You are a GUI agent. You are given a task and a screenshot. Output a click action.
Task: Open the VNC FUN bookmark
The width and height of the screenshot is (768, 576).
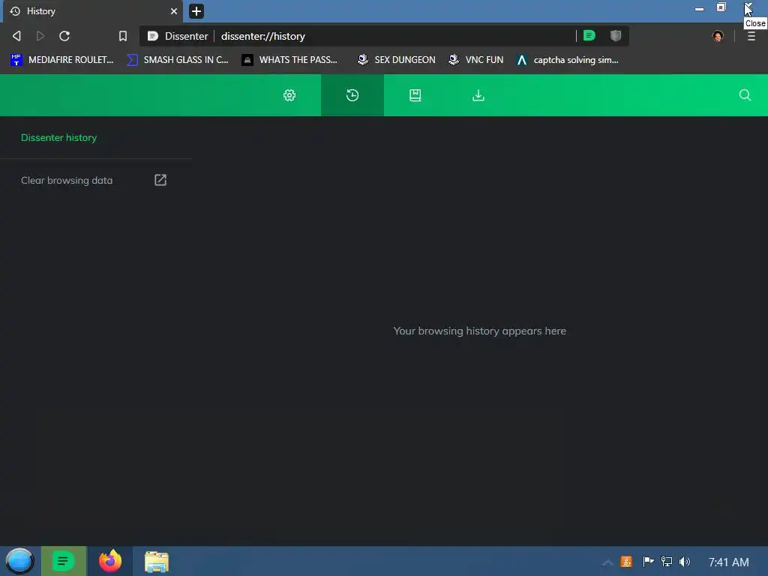point(476,60)
